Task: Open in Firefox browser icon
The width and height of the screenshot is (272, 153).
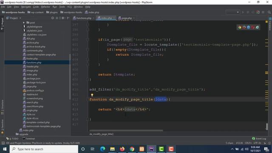Action: pos(244,27)
